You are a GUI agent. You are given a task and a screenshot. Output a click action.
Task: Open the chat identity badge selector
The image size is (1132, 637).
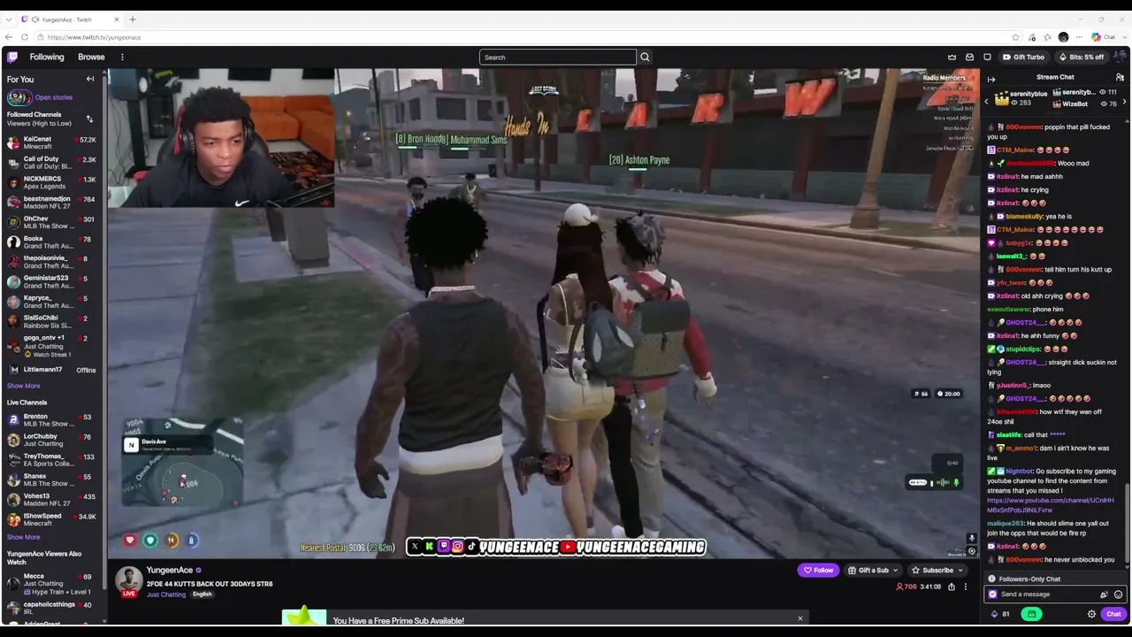(992, 595)
